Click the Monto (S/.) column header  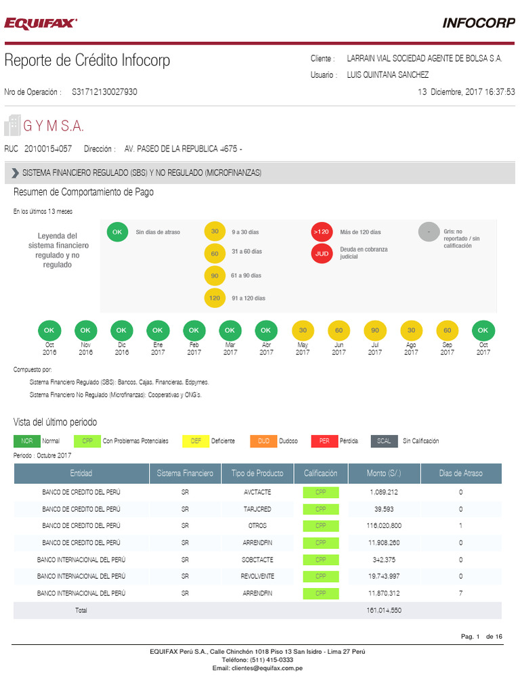[384, 473]
